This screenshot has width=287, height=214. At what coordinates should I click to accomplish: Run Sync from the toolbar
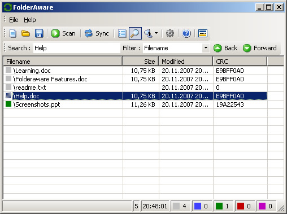pyautogui.click(x=97, y=33)
